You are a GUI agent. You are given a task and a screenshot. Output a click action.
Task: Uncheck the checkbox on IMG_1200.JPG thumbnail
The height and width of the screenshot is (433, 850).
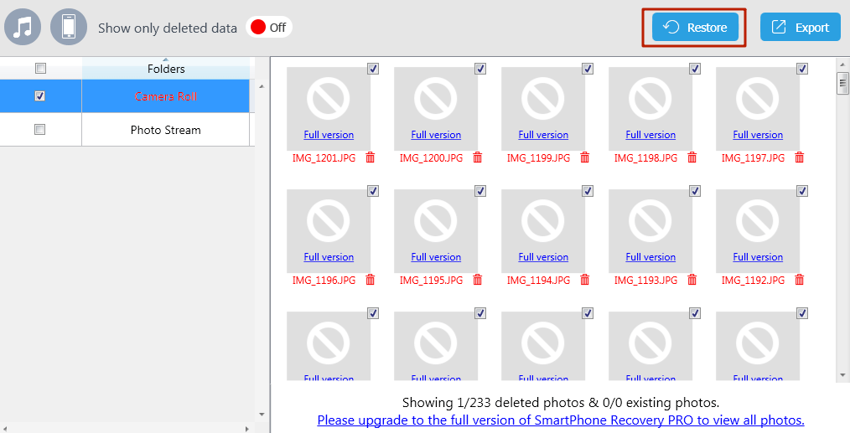[x=480, y=69]
